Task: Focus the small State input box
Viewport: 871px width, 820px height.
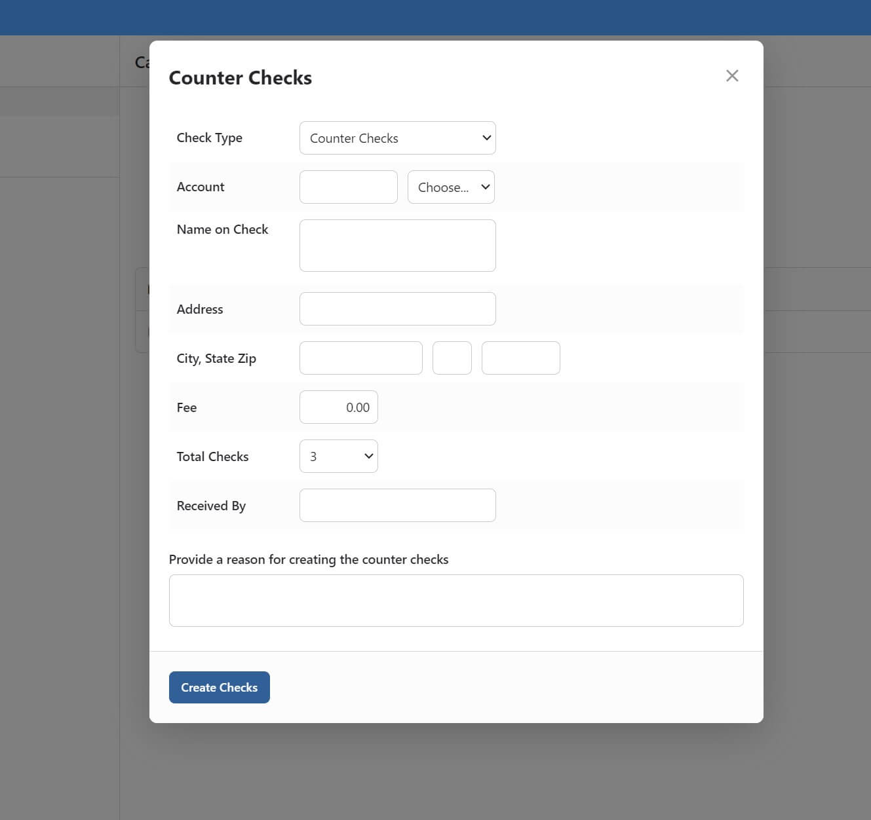Action: (452, 358)
